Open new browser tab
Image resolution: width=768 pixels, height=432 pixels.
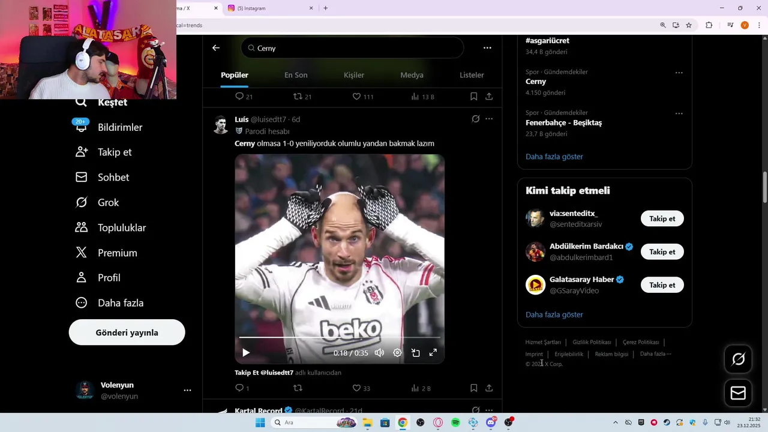326,8
